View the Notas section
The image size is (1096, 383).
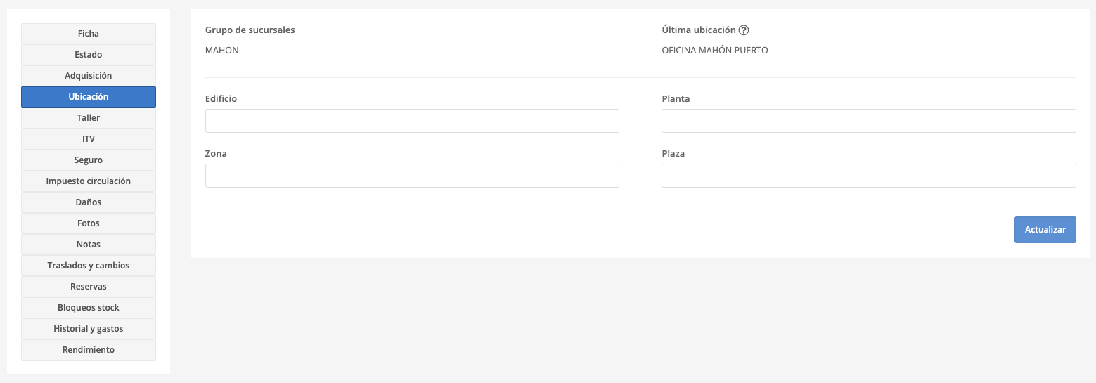(89, 245)
